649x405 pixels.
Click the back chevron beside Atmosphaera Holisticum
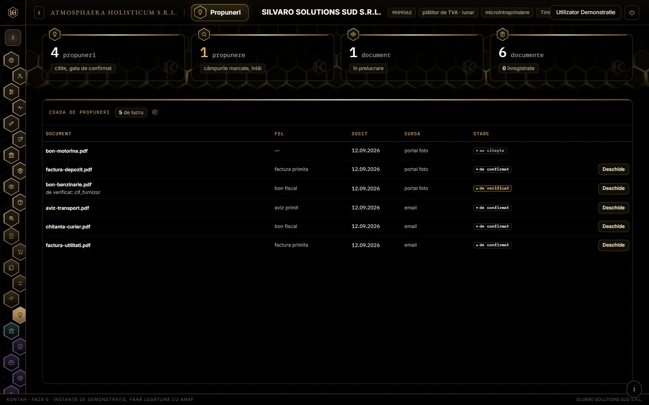coord(39,13)
